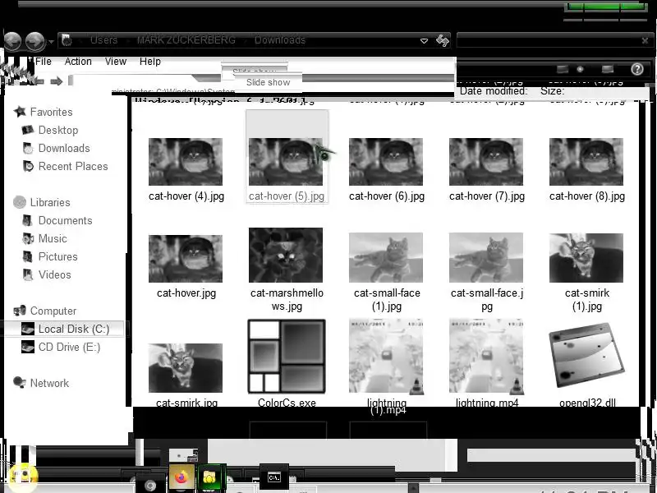Select cat-hover (4).jpg thumbnail

click(186, 162)
